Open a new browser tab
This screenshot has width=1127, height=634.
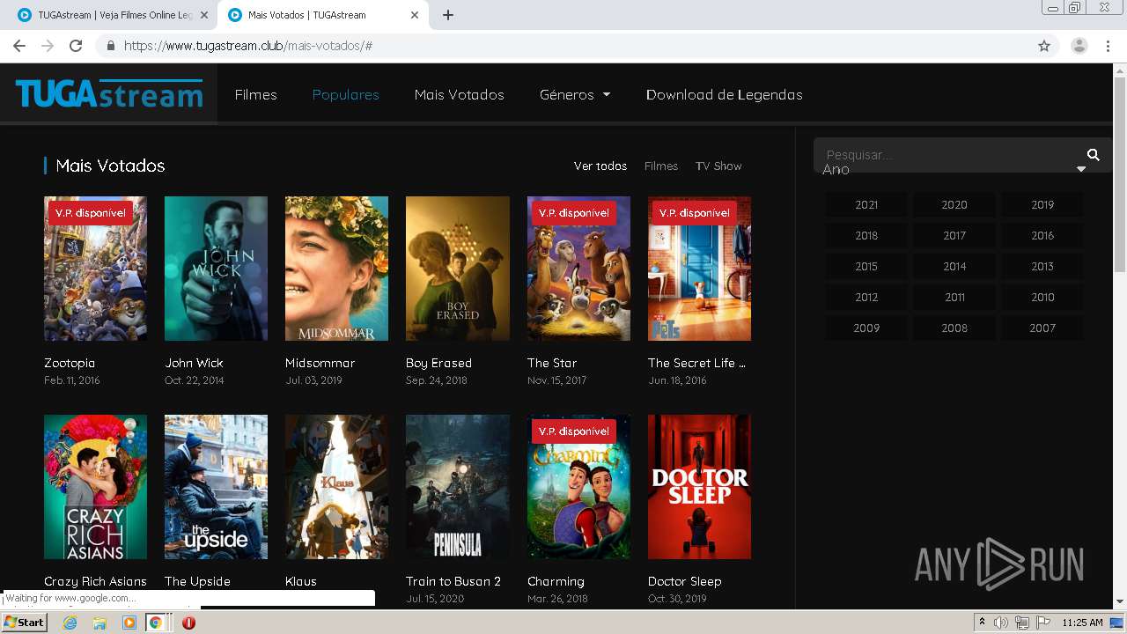[448, 15]
